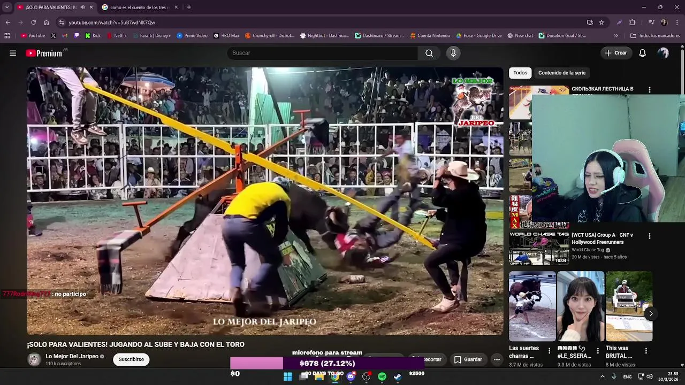Click the video player frame
Screen dimensions: 685x385
[265, 201]
